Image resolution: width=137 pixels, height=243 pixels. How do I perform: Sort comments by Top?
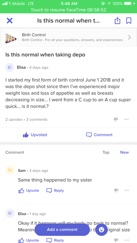(106, 152)
